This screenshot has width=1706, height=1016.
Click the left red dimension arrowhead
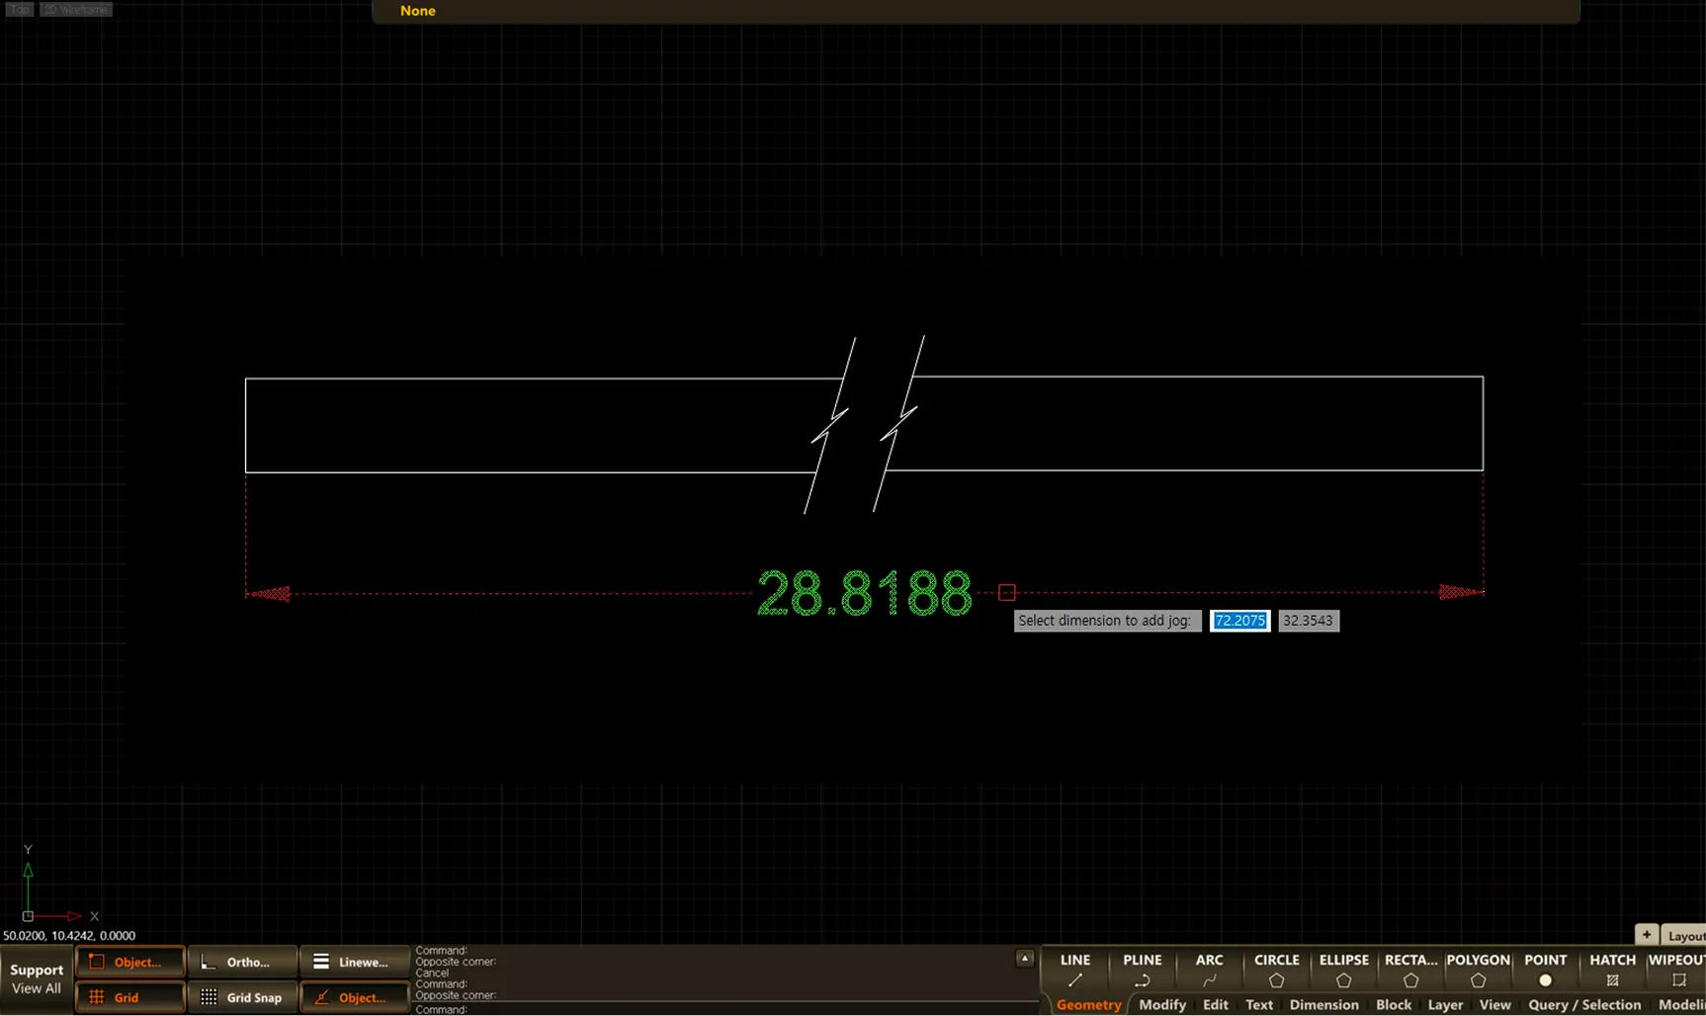point(269,594)
